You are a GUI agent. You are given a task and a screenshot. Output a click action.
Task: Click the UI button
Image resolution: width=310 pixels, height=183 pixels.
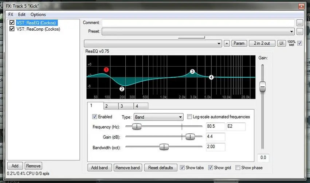click(282, 43)
